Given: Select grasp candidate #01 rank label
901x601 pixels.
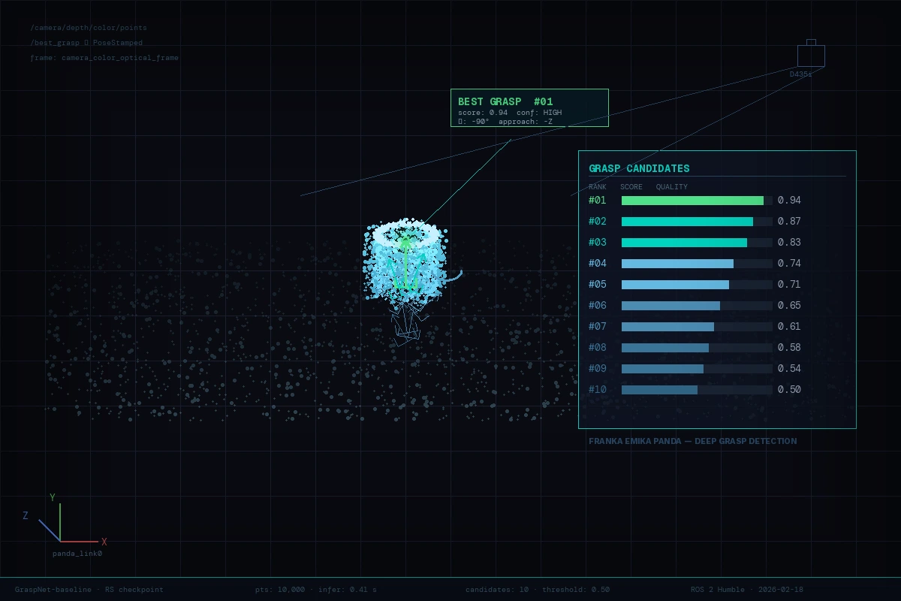Looking at the screenshot, I should [598, 201].
